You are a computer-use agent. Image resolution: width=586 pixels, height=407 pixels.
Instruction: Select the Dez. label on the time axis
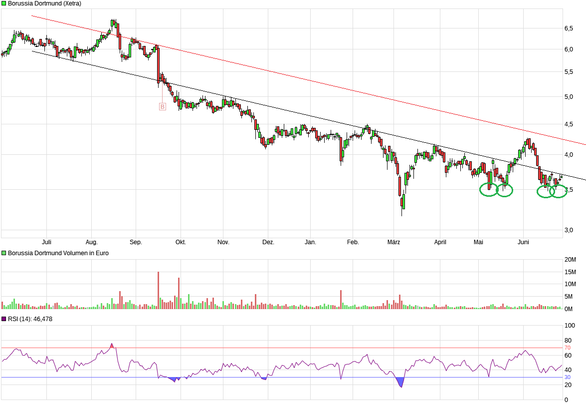coord(268,242)
